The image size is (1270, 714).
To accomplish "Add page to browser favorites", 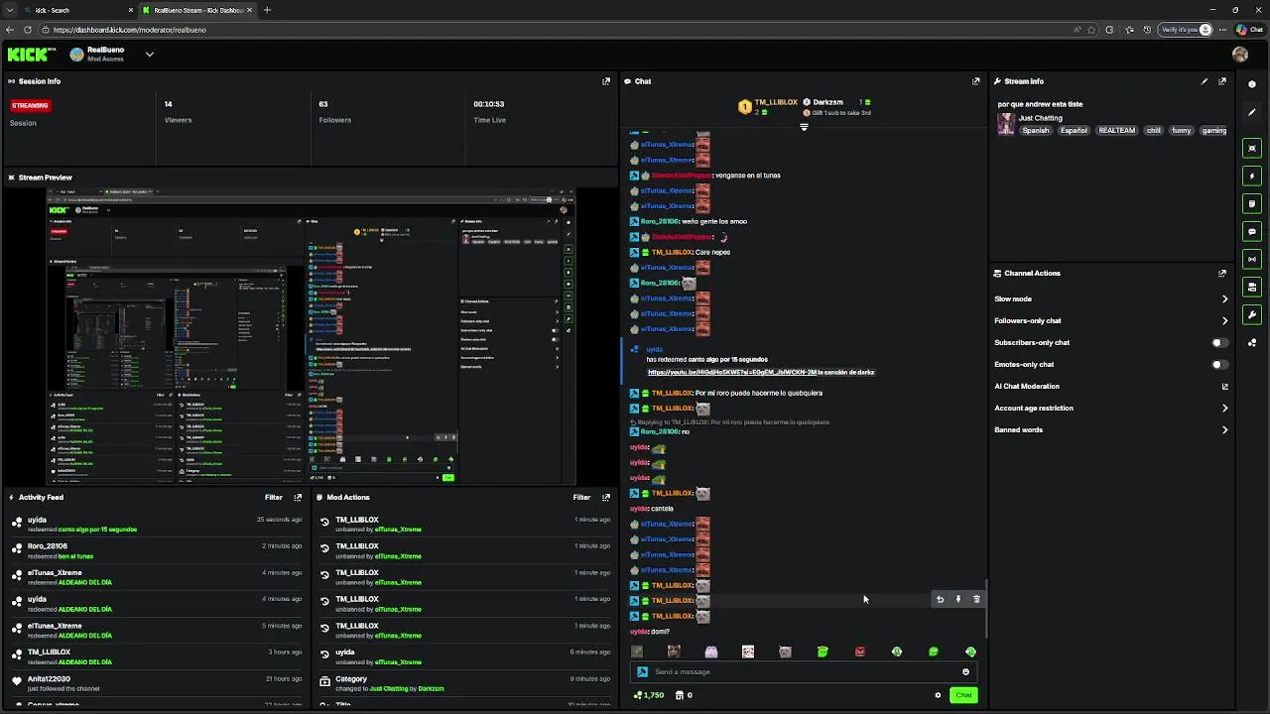I will point(1091,30).
